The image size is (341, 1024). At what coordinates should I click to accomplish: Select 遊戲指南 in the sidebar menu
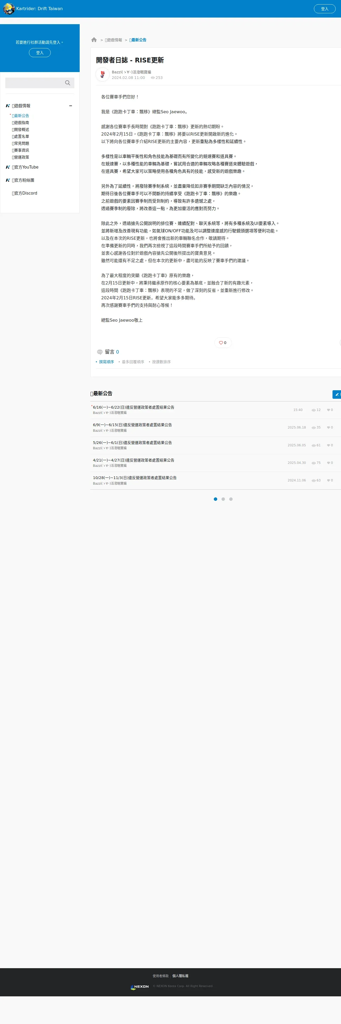tap(20, 123)
